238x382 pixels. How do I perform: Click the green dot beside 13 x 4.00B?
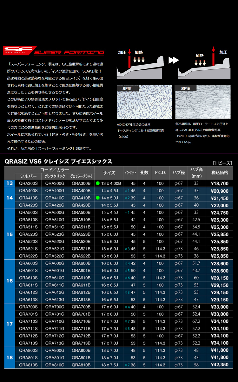click(x=98, y=183)
